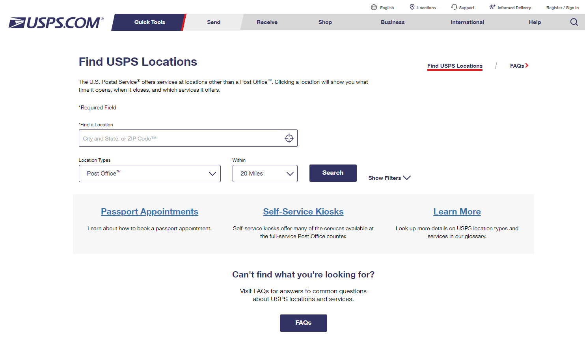Click the Locations pin icon

tap(412, 7)
